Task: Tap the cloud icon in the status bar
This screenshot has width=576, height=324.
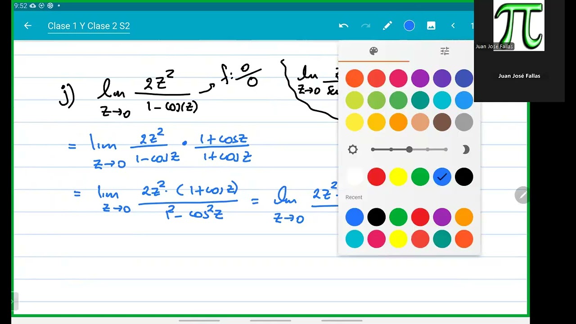Action: (32, 5)
